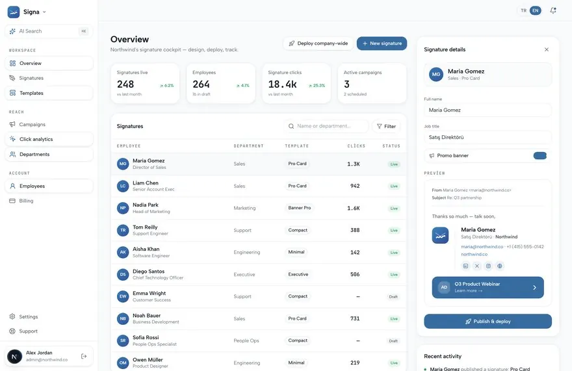Toggle the Promo banner switch
This screenshot has width=572, height=371.
(x=540, y=156)
